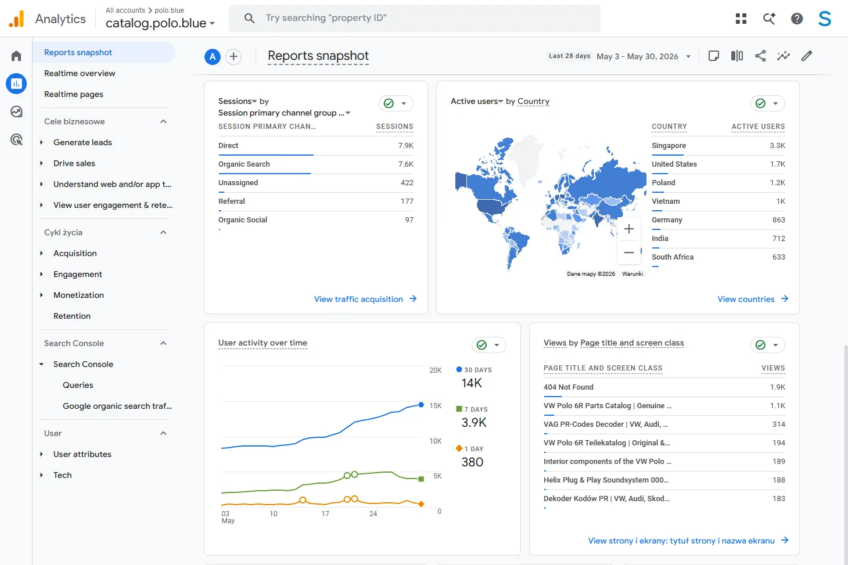Click All accounts breadcrumb
The width and height of the screenshot is (848, 565).
125,10
